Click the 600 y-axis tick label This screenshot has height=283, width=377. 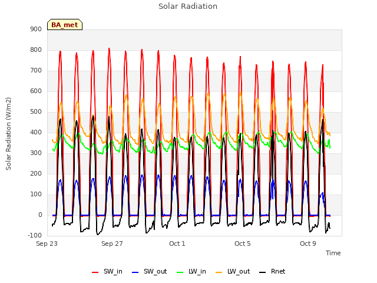(x=36, y=91)
